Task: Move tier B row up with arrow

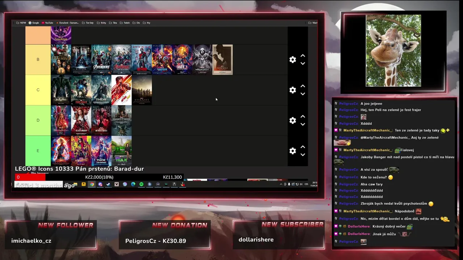Action: pyautogui.click(x=303, y=56)
